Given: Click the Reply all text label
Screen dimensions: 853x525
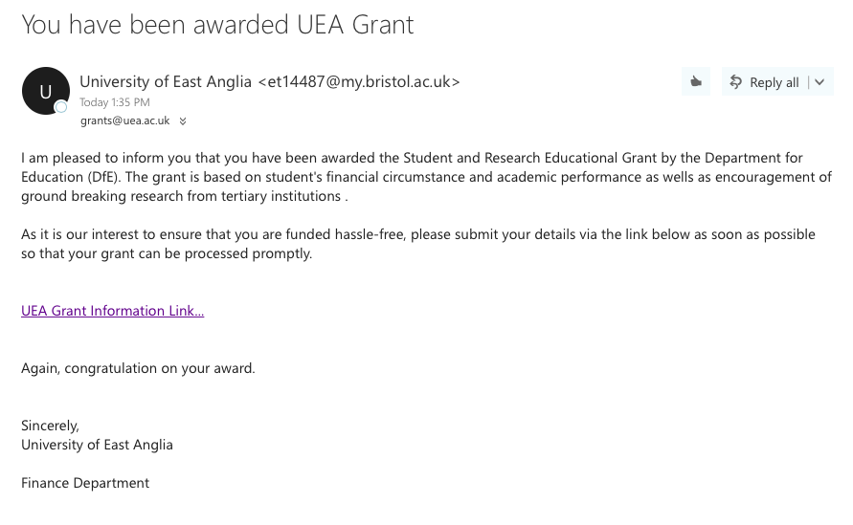Looking at the screenshot, I should (x=774, y=82).
